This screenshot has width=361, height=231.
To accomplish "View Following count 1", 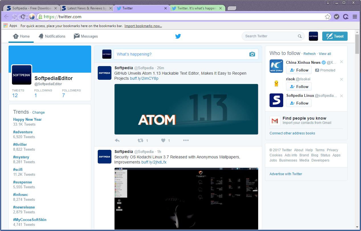I will pos(36,95).
